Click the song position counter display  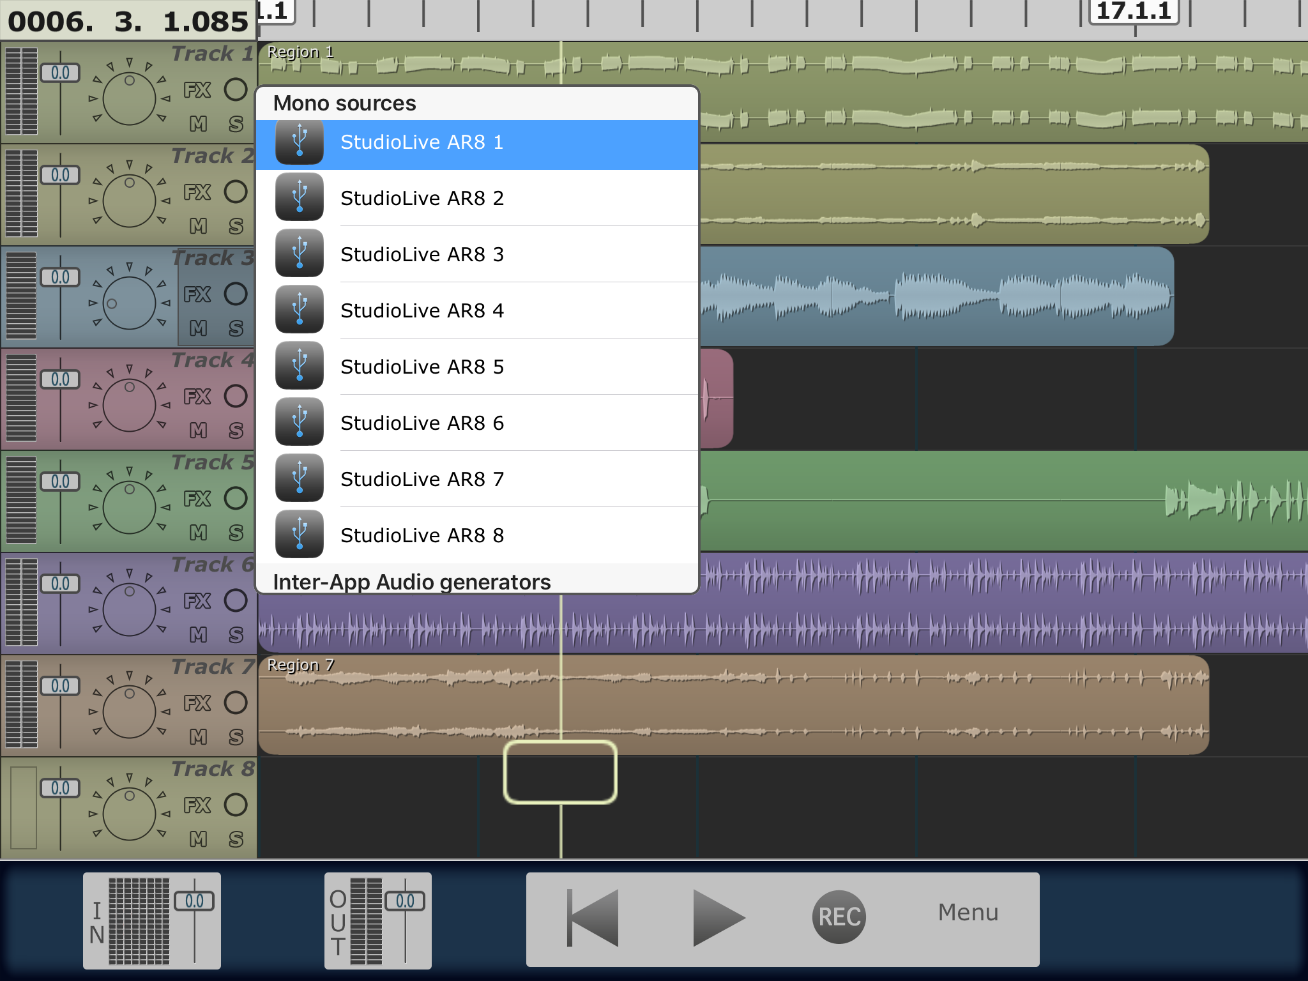pos(128,21)
